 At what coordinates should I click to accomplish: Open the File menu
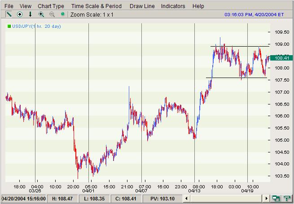(x=9, y=6)
